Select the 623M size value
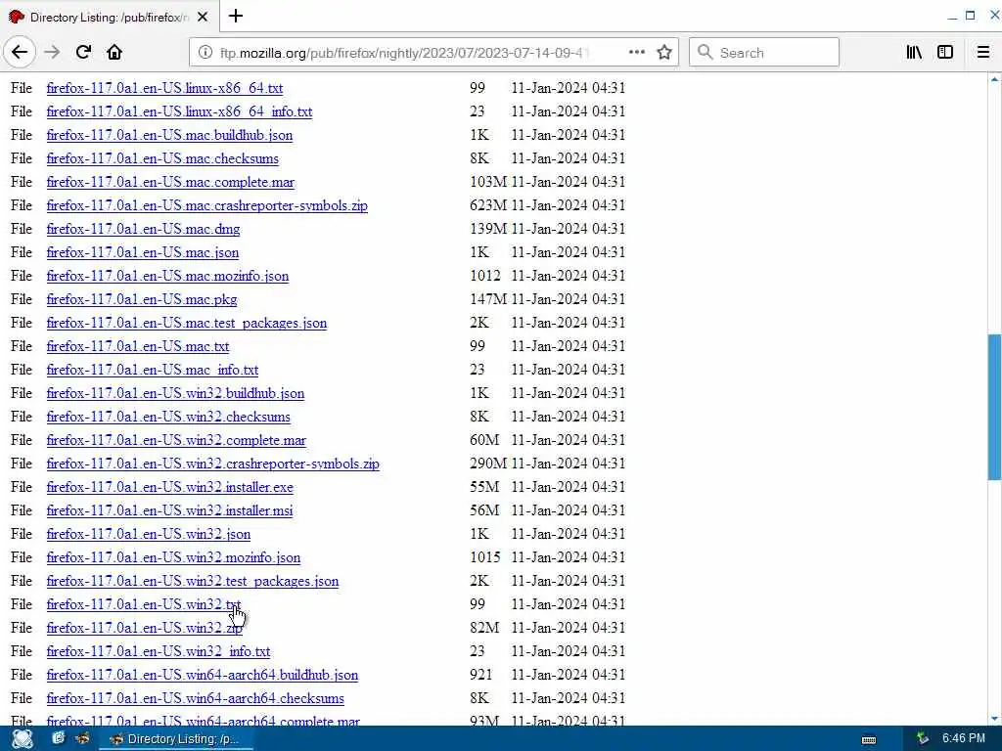1002x751 pixels. pyautogui.click(x=488, y=205)
